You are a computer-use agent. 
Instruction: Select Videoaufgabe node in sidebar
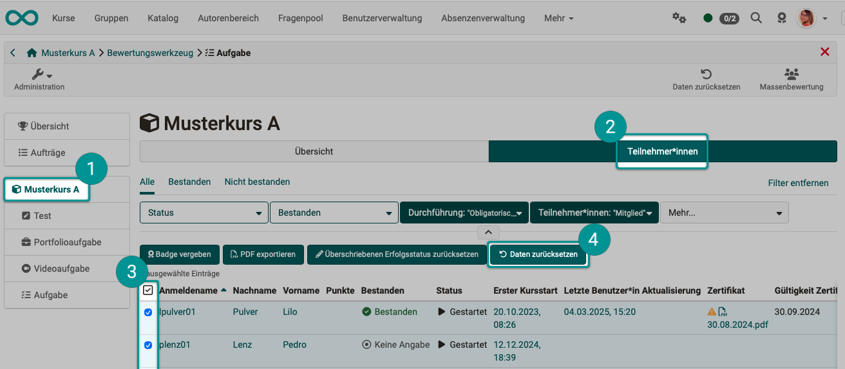67,269
